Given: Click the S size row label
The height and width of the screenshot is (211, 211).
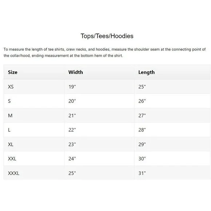Looking at the screenshot, I should click(x=9, y=101).
